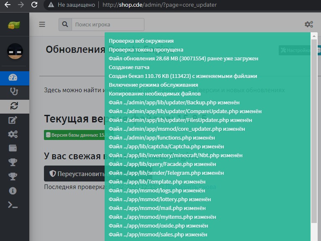
Task: Focus the "Поиск игрока" search field
Action: [x=108, y=24]
